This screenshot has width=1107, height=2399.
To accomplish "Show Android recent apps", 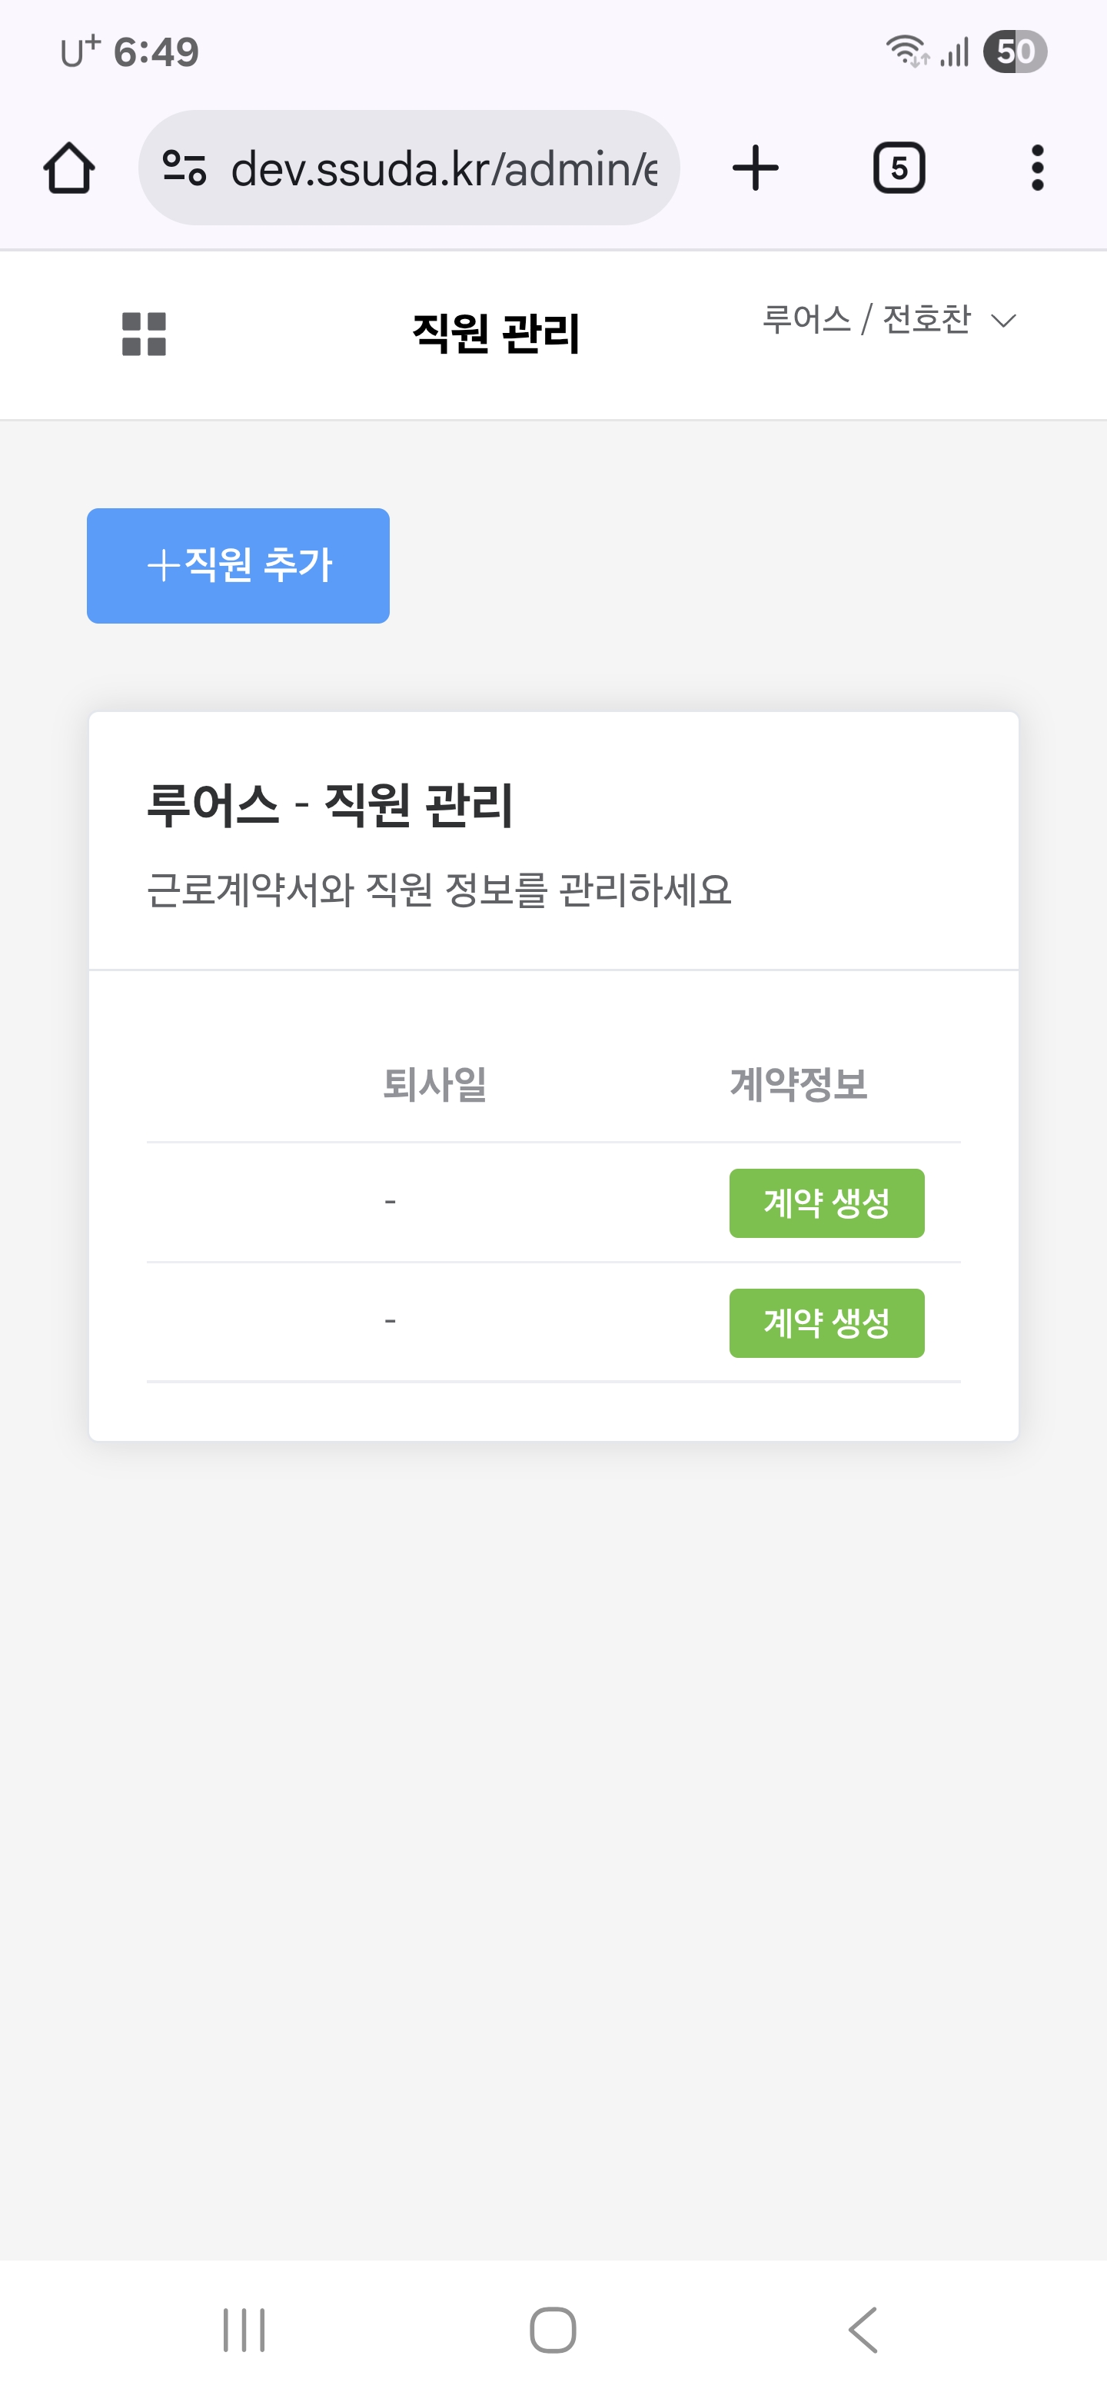I will point(244,2330).
